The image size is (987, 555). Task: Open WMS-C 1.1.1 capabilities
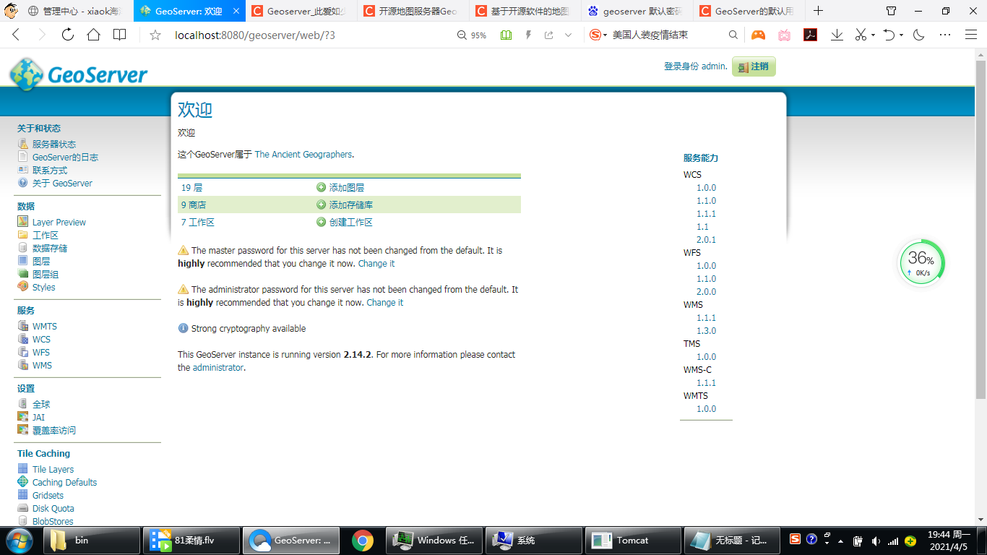[x=706, y=383]
